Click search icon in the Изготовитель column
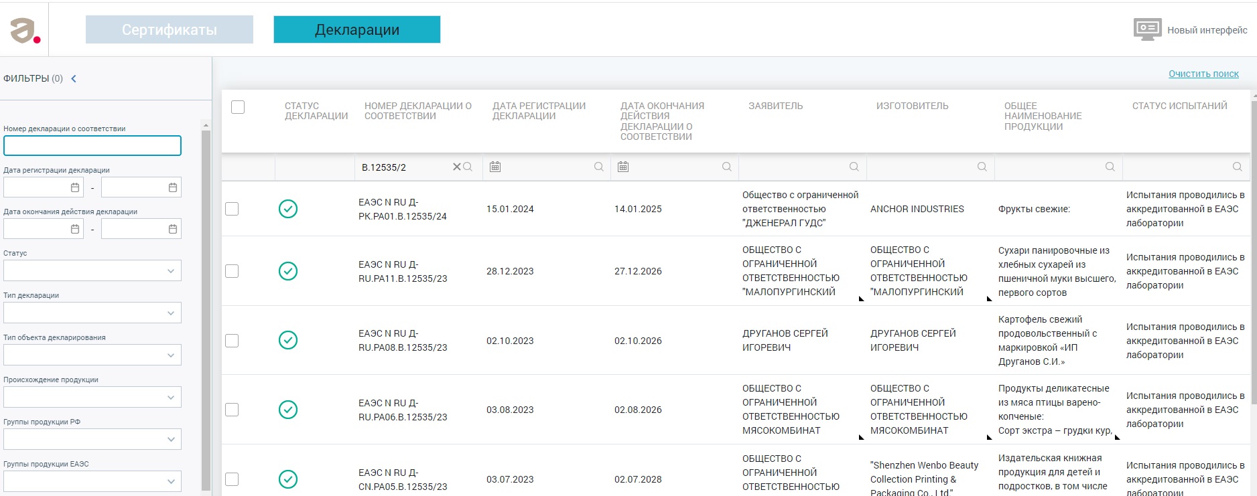Screen dimensions: 1257x496 click(982, 167)
